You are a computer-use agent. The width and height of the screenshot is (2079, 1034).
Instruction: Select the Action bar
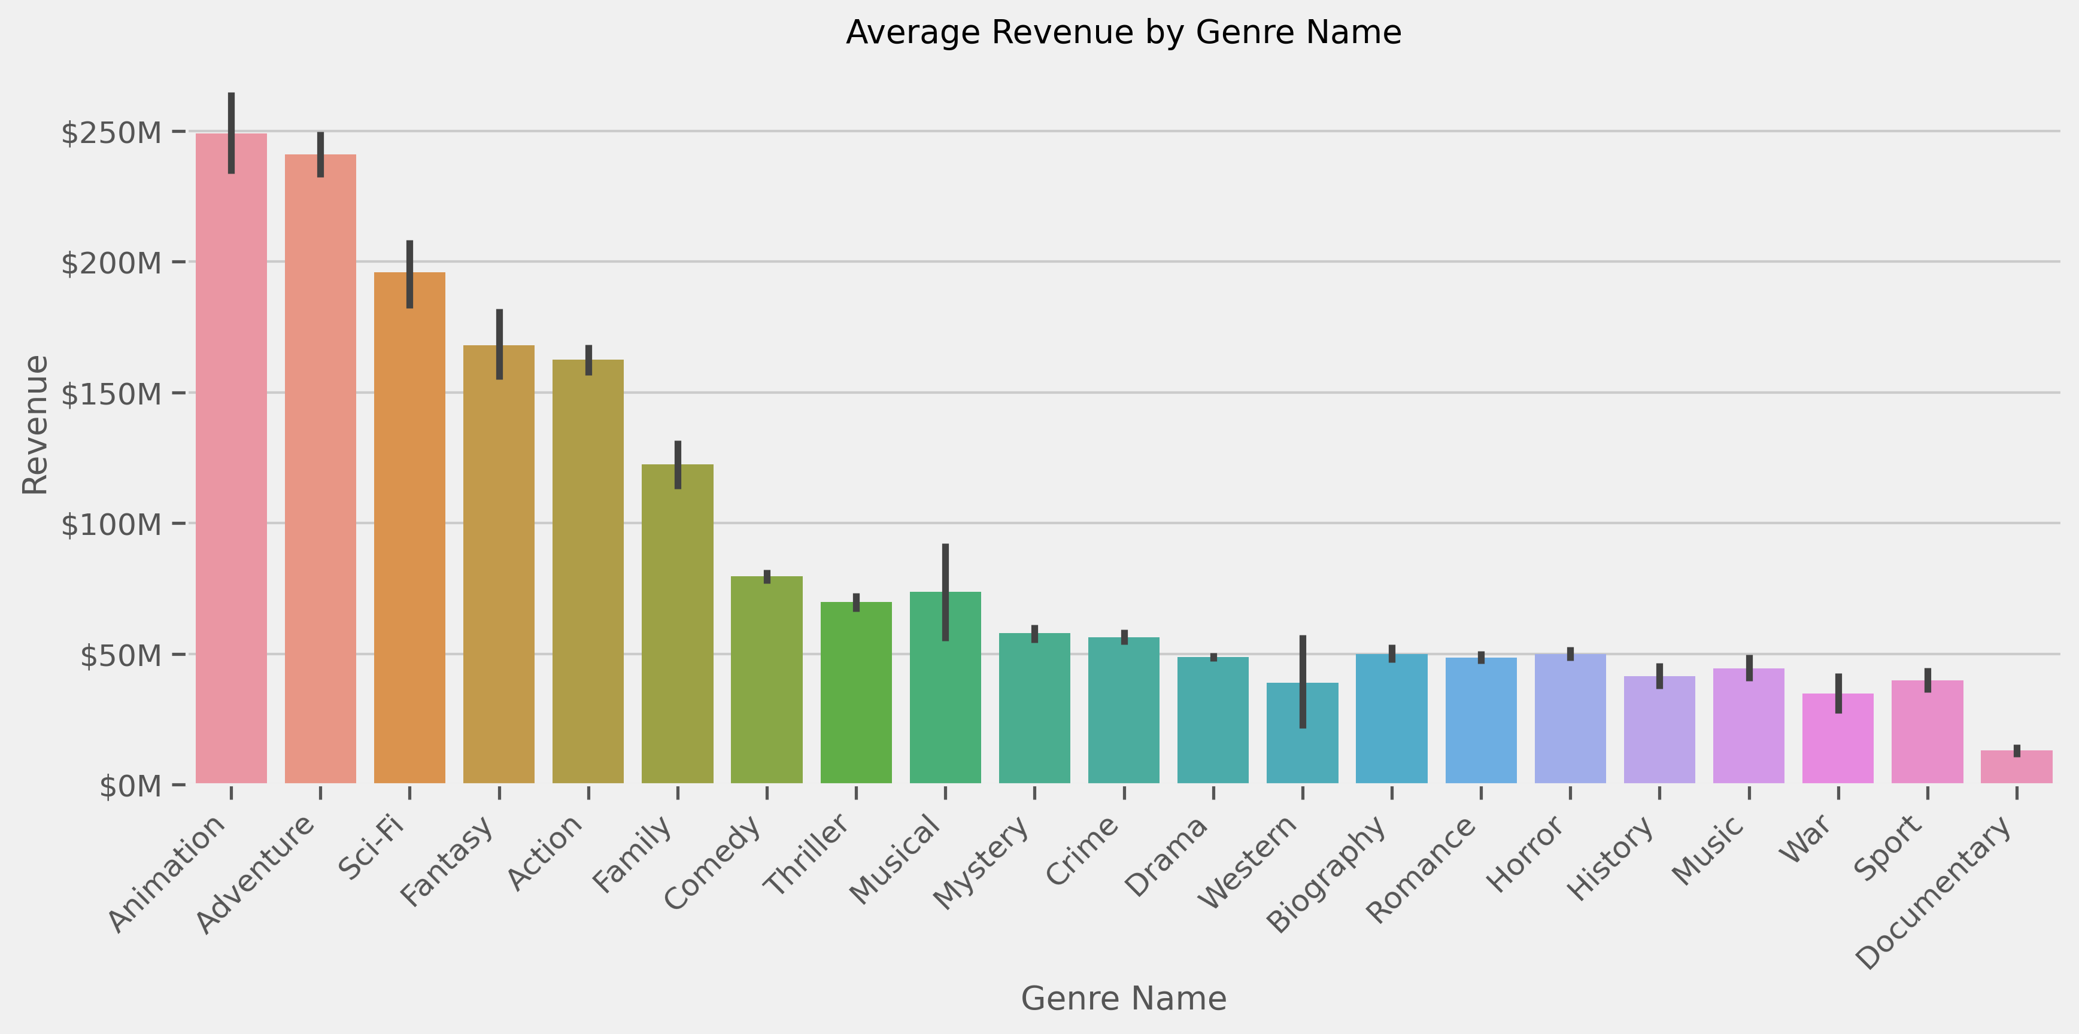(588, 571)
